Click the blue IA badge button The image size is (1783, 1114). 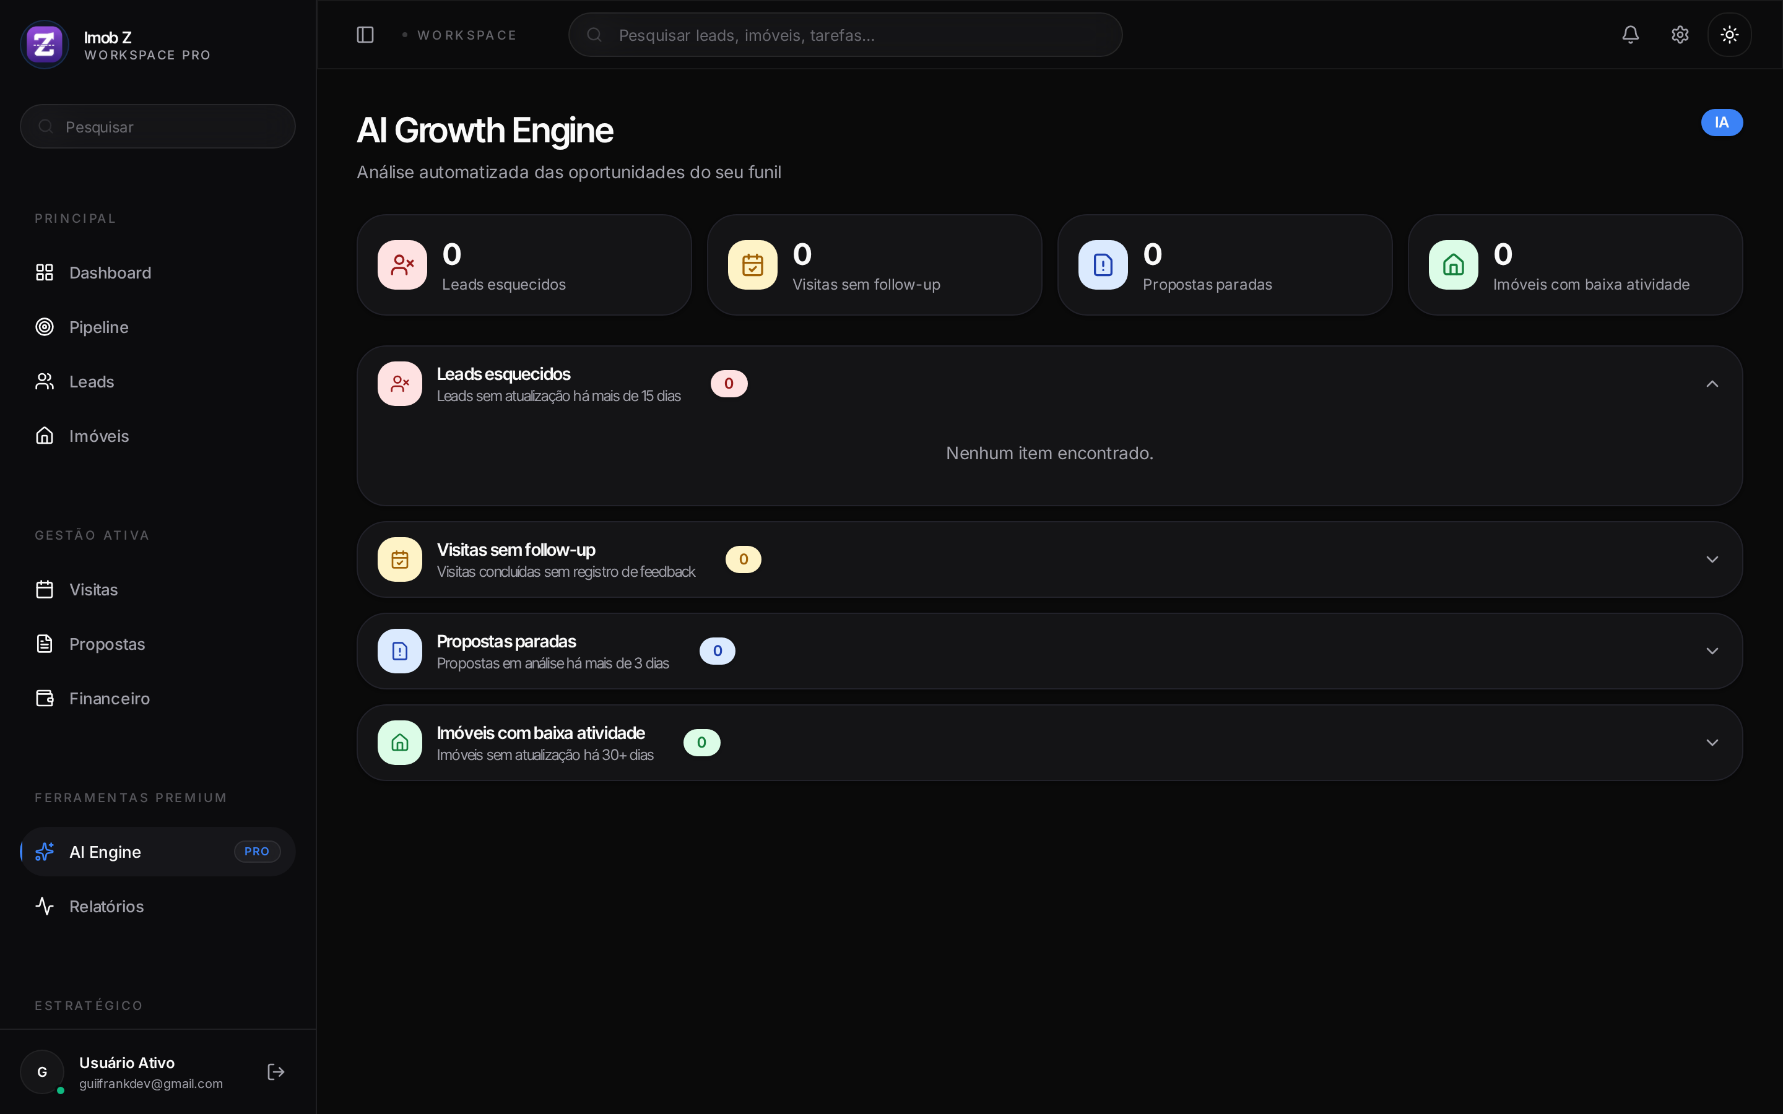point(1722,123)
